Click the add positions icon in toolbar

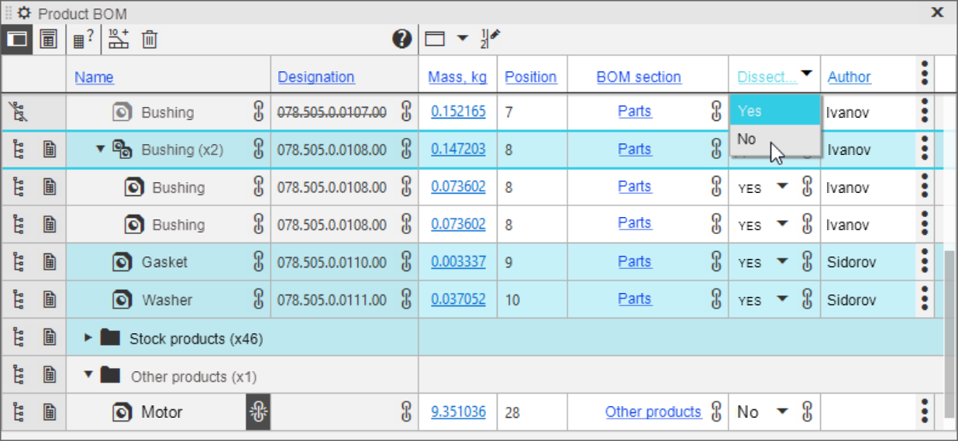119,39
